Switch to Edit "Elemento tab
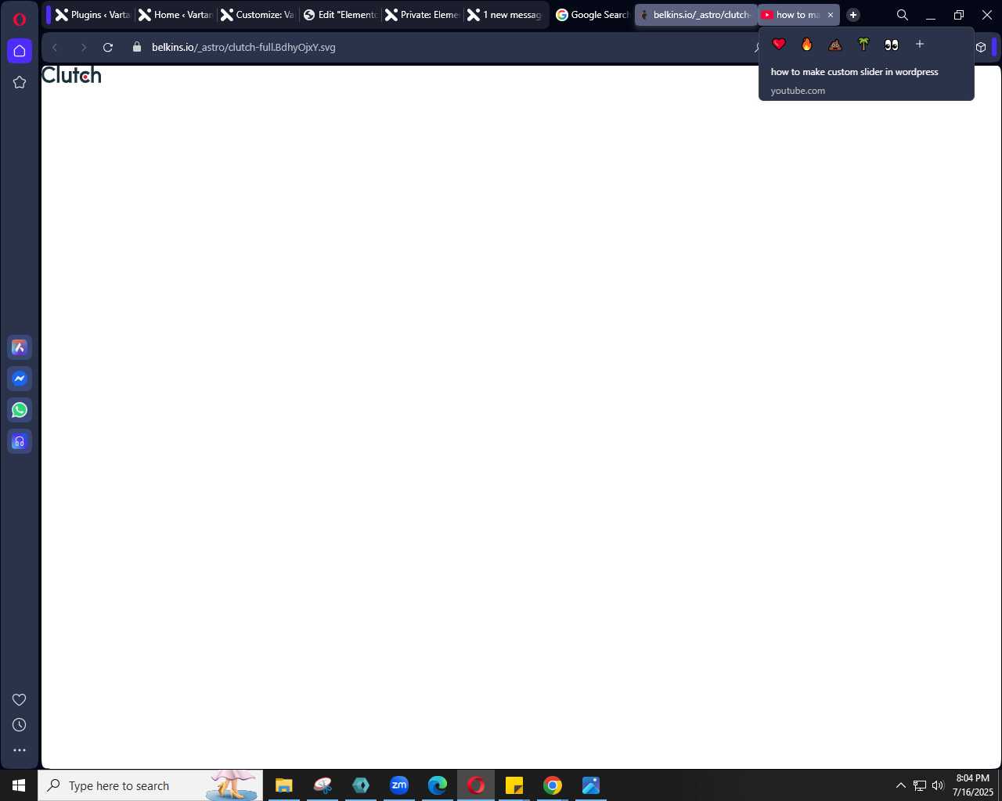This screenshot has height=801, width=1002. tap(341, 15)
